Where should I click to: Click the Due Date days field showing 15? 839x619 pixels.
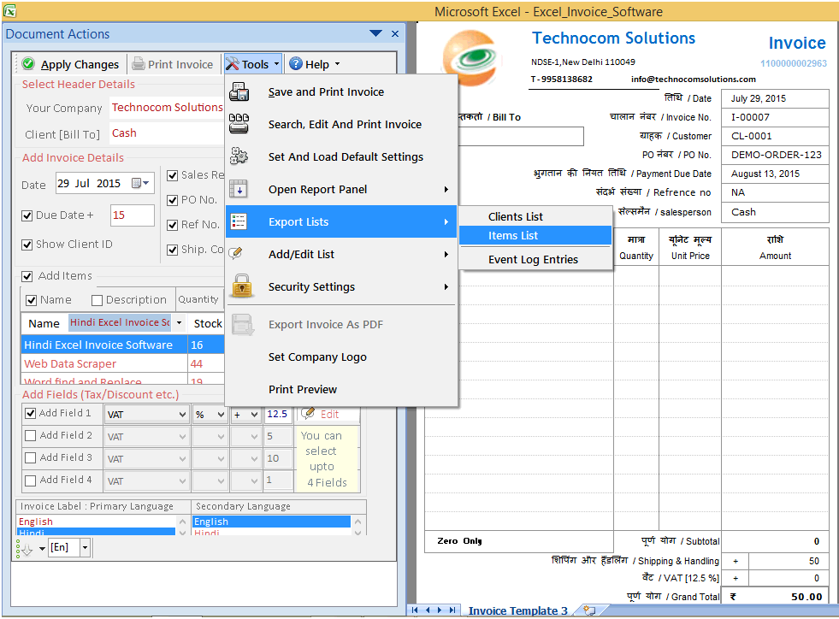(x=133, y=215)
